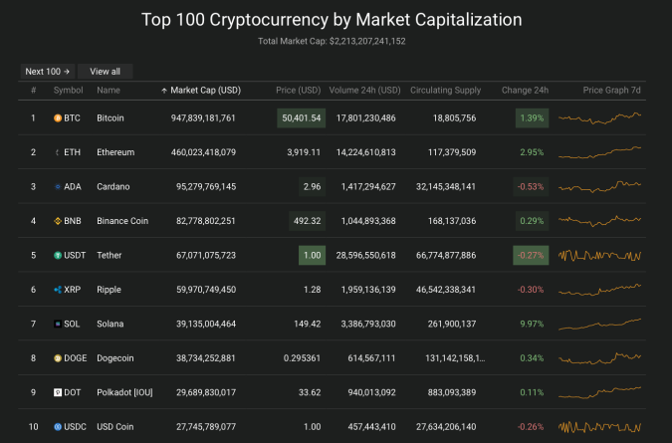
Task: Open Binance Coin 7-day price graph
Action: 599,221
